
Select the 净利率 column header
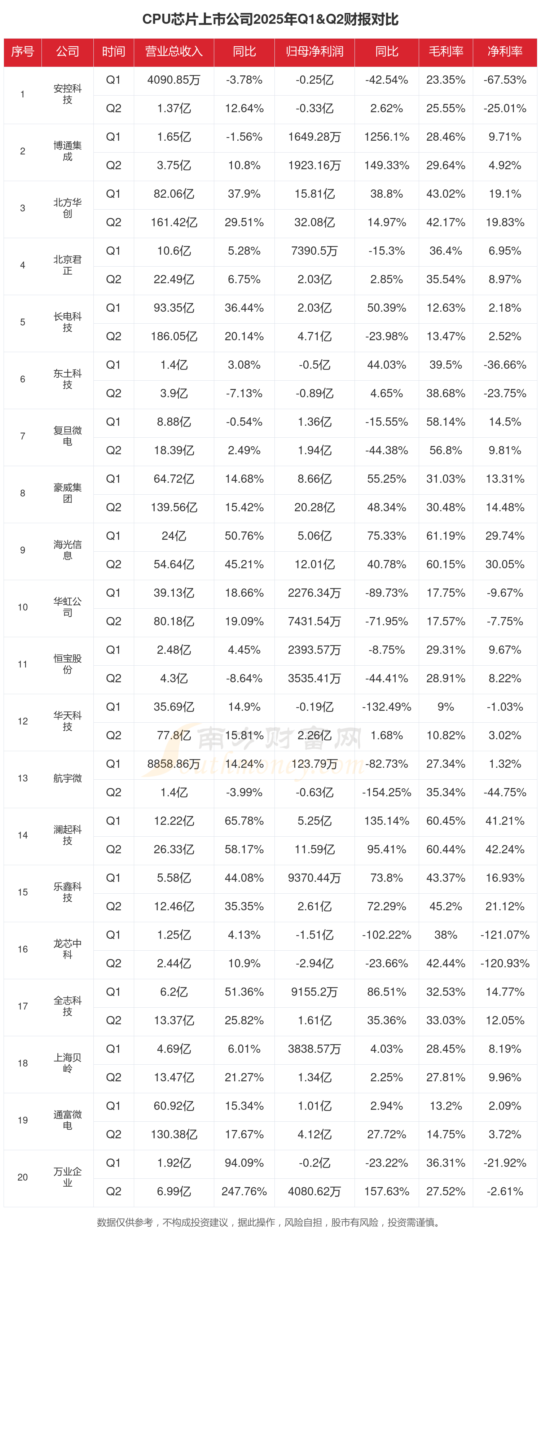(x=505, y=52)
